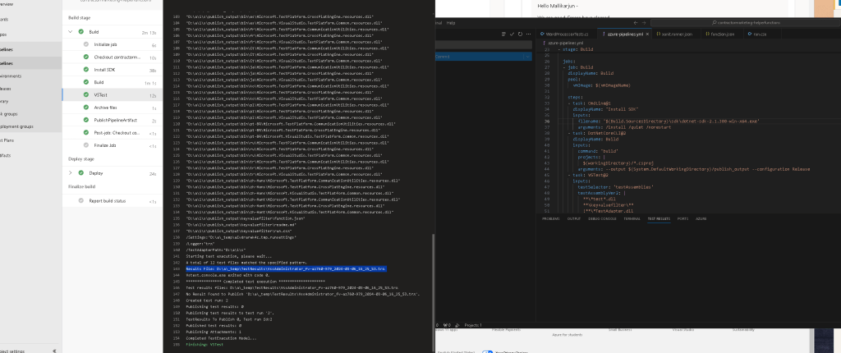Open Environments in Azure DevOps sidebar
Screen dimensions: 841x353
click(x=11, y=76)
